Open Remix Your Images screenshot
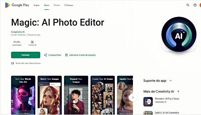 [x=50, y=95]
